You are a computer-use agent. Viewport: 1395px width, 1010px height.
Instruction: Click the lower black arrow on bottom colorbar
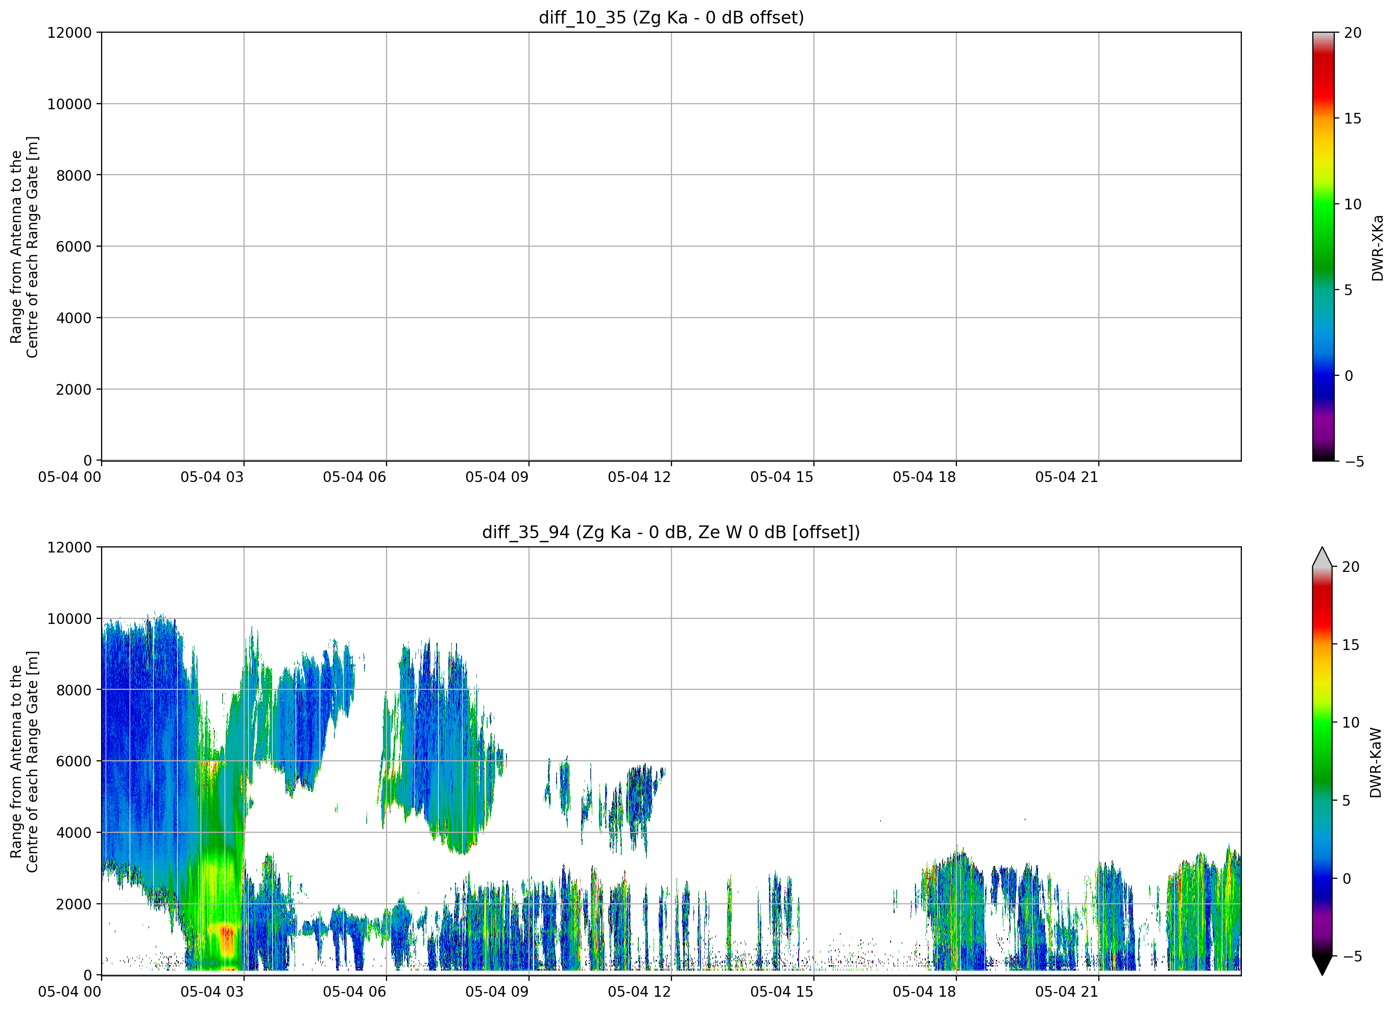coord(1322,965)
